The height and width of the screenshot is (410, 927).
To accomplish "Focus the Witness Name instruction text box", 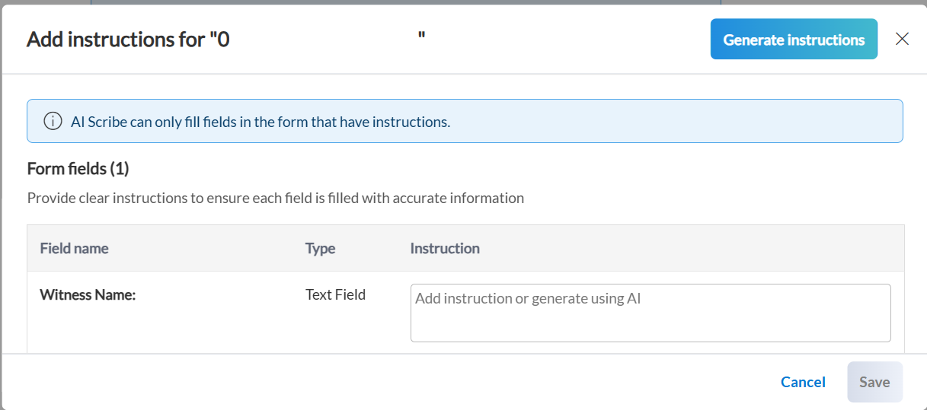I will click(x=650, y=313).
